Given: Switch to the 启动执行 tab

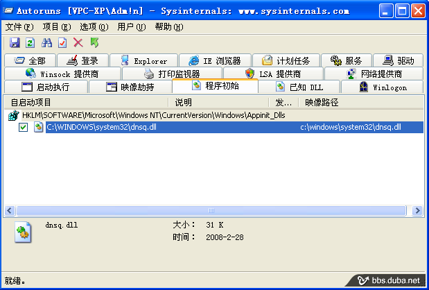Looking at the screenshot, I should (x=46, y=87).
